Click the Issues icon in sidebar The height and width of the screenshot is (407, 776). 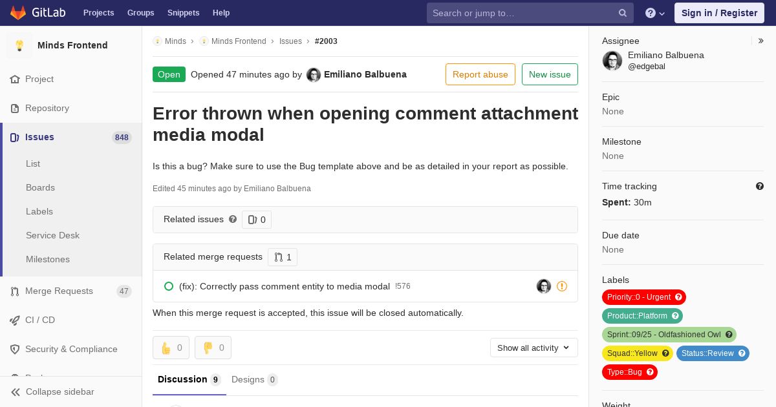15,137
